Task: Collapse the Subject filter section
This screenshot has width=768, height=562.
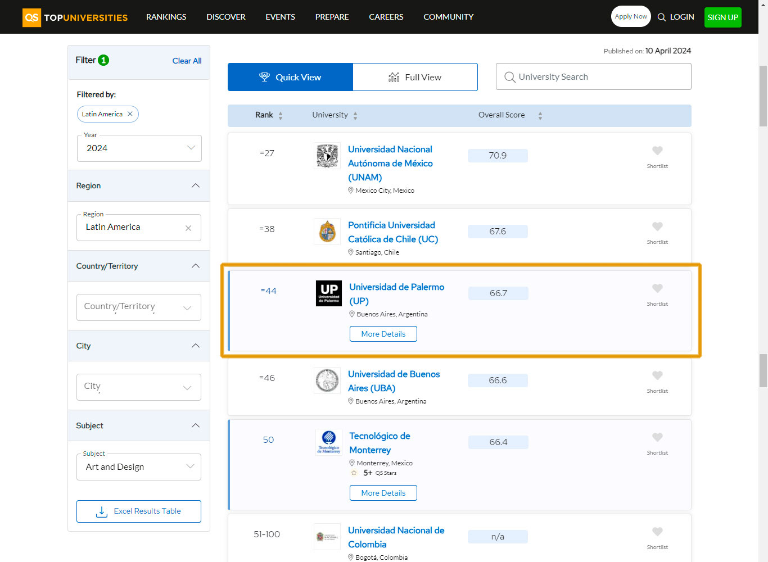Action: [196, 425]
